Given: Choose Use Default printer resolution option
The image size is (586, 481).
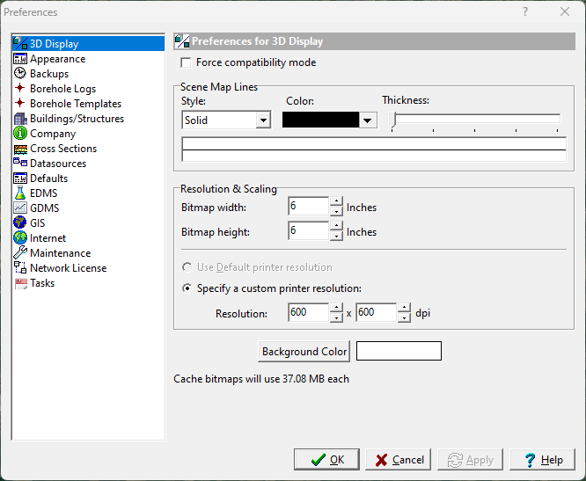Looking at the screenshot, I should click(x=187, y=267).
